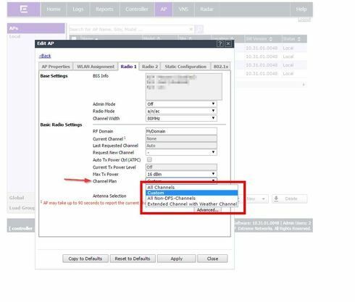Click the Back link in Edit AP

[x=45, y=56]
